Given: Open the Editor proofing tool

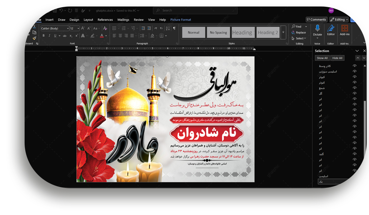Looking at the screenshot, I should pyautogui.click(x=331, y=30).
